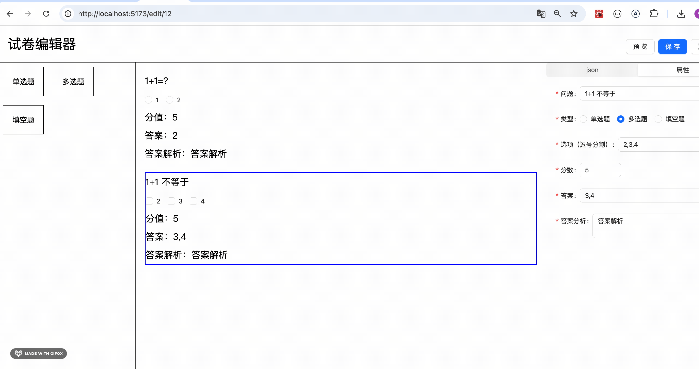This screenshot has height=369, width=699.
Task: Select 填空题 type radio in properties
Action: 658,119
